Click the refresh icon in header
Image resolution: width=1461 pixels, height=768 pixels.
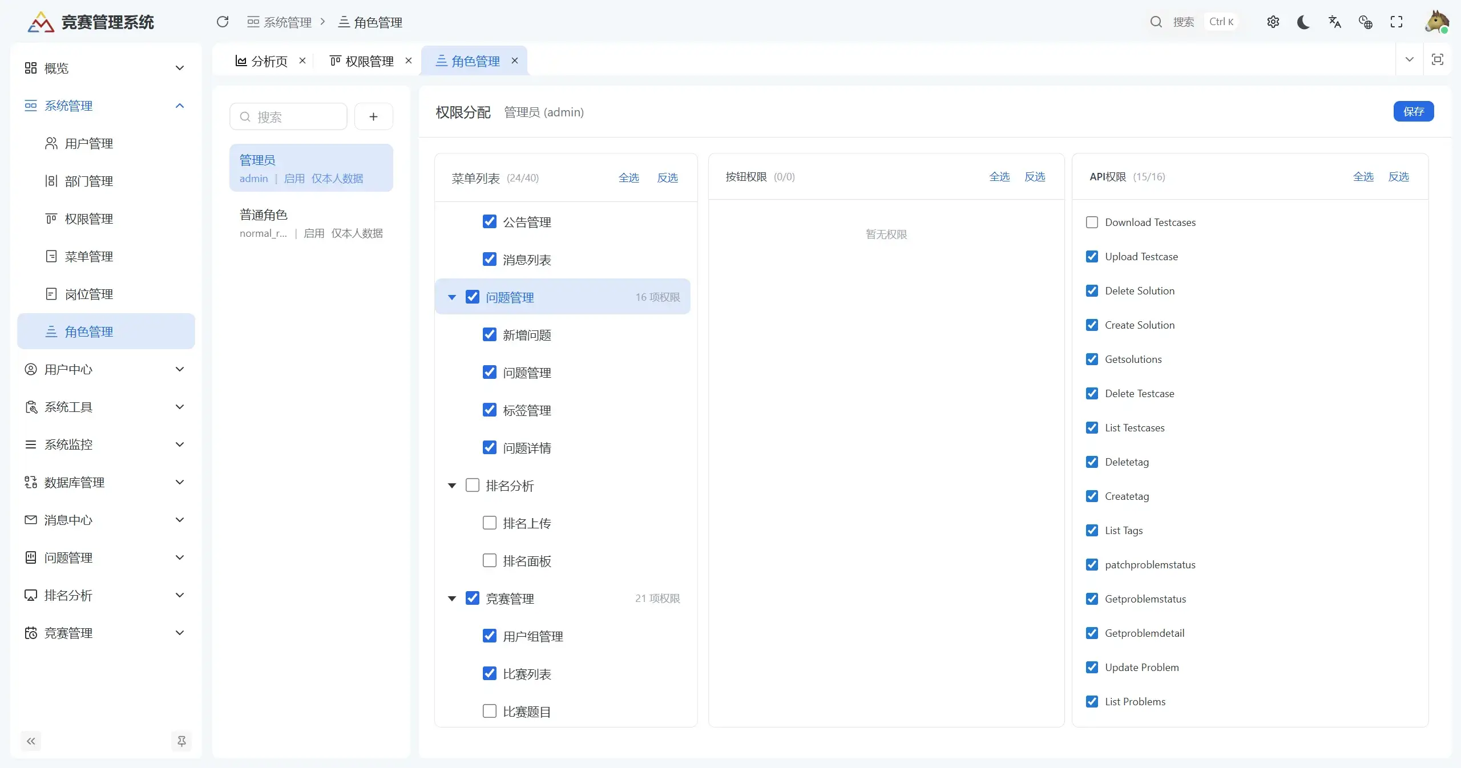tap(223, 22)
